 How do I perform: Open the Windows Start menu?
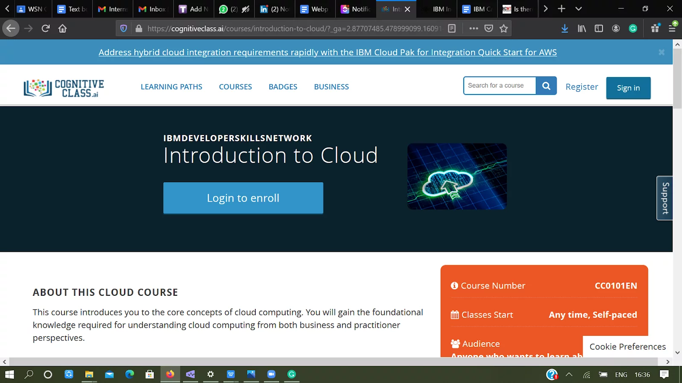pos(9,374)
